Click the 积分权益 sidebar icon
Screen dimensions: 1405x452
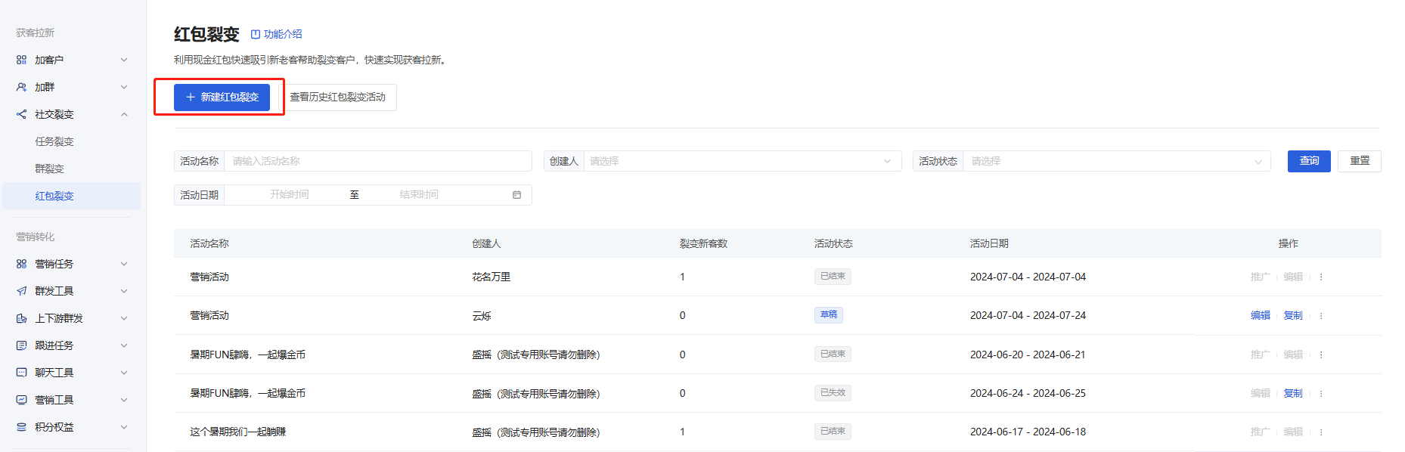(21, 427)
